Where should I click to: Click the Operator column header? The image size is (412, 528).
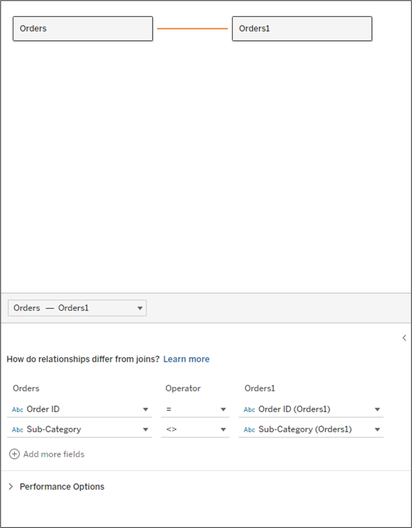tap(183, 388)
